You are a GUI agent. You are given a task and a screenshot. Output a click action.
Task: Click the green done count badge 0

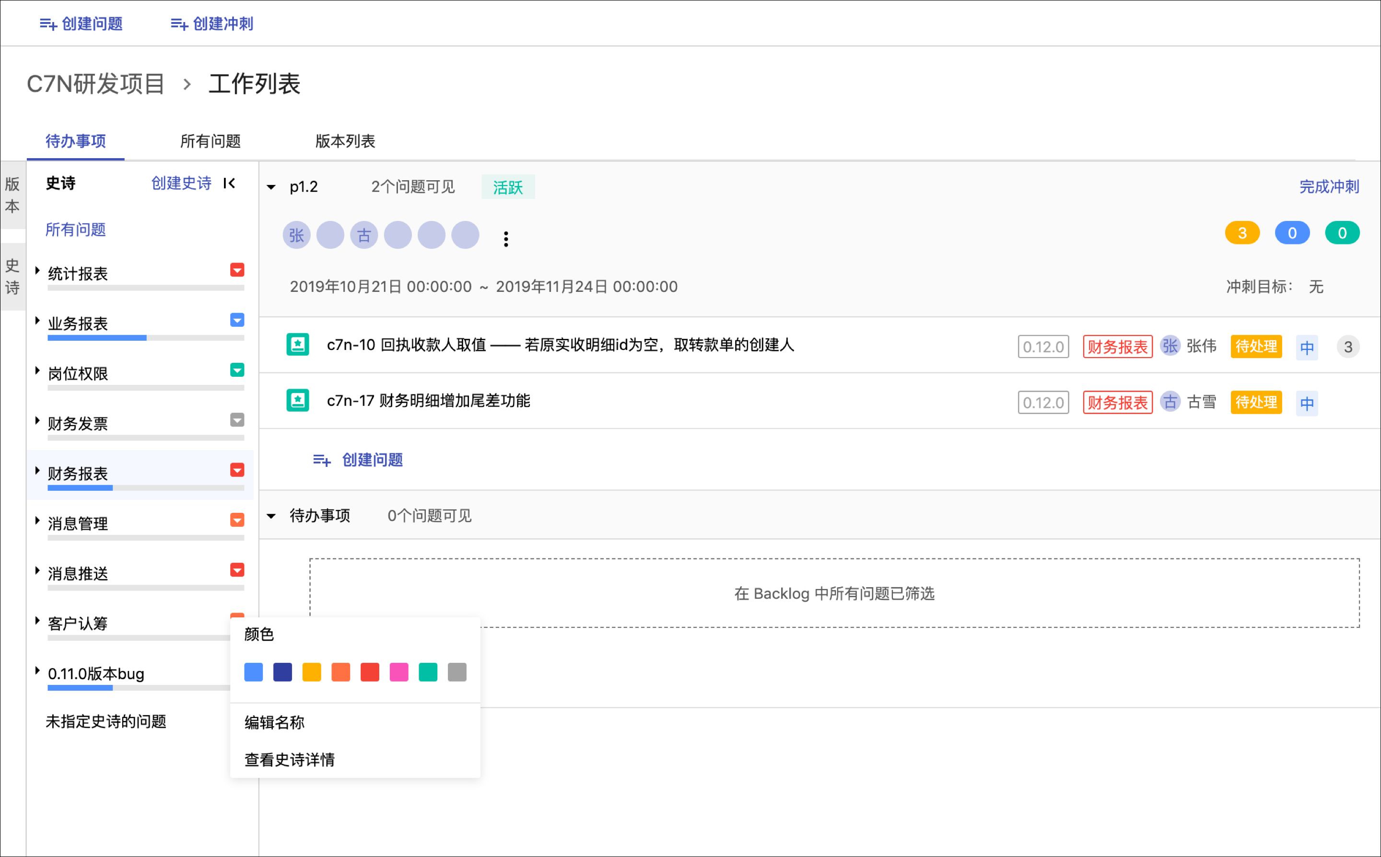(1342, 233)
